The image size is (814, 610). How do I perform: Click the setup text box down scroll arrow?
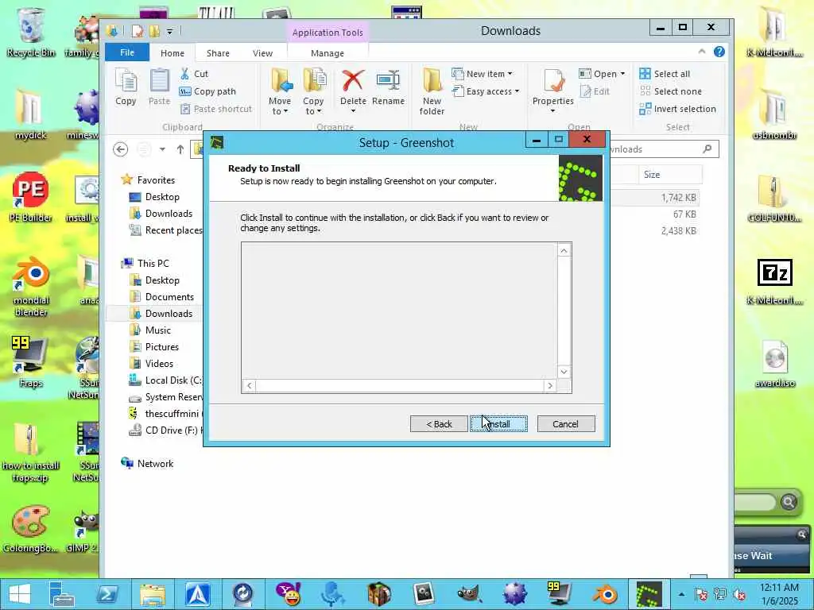click(x=564, y=372)
